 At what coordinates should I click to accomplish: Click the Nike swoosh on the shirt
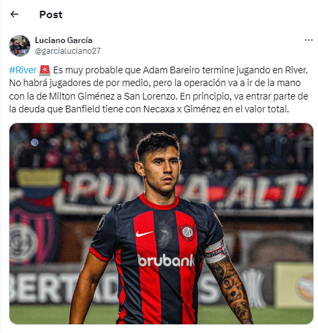[144, 233]
